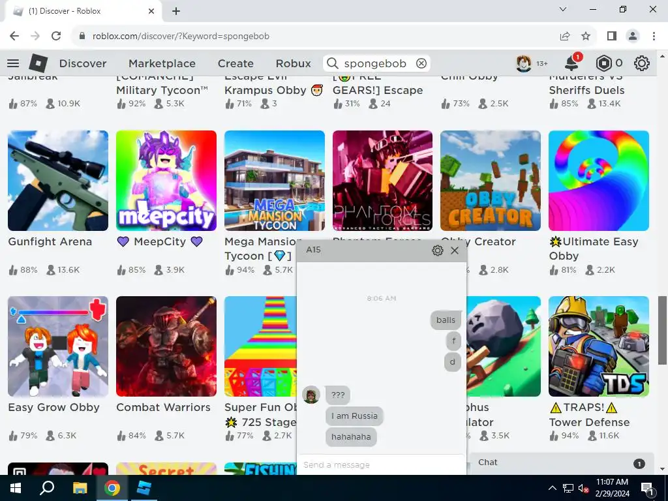Click the page vertical scrollbar thumb

[x=663, y=330]
